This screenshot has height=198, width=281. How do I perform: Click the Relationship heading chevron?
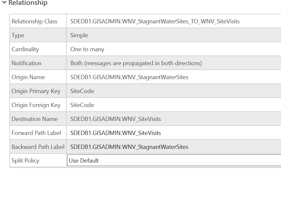click(4, 3)
